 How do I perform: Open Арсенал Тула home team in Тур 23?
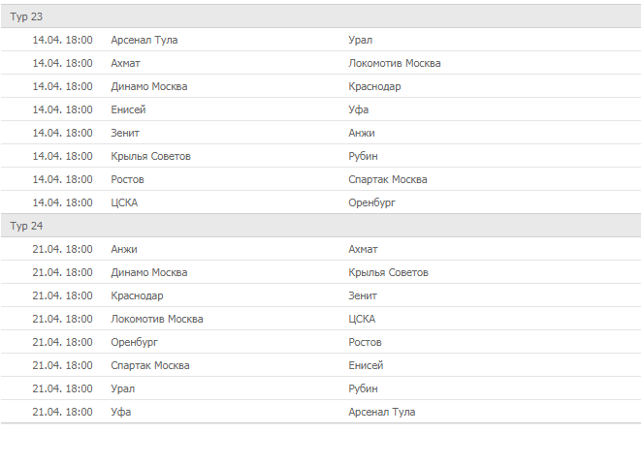(x=145, y=40)
